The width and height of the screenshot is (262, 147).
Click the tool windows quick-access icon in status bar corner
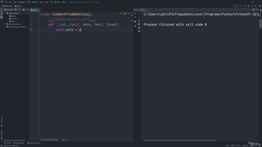pos(2,145)
